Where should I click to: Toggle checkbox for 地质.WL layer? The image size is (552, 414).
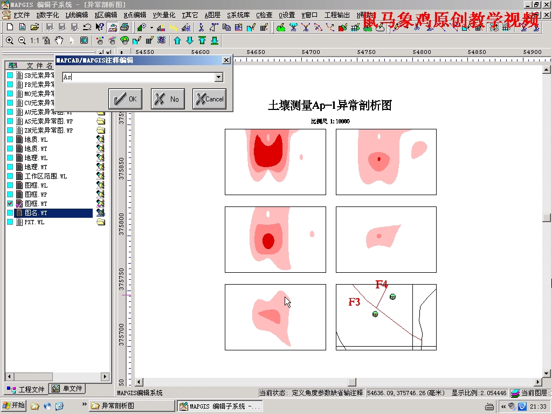10,140
